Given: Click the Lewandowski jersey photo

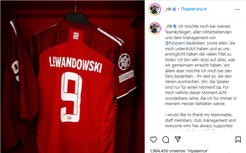Looking at the screenshot, I should 72,76.
